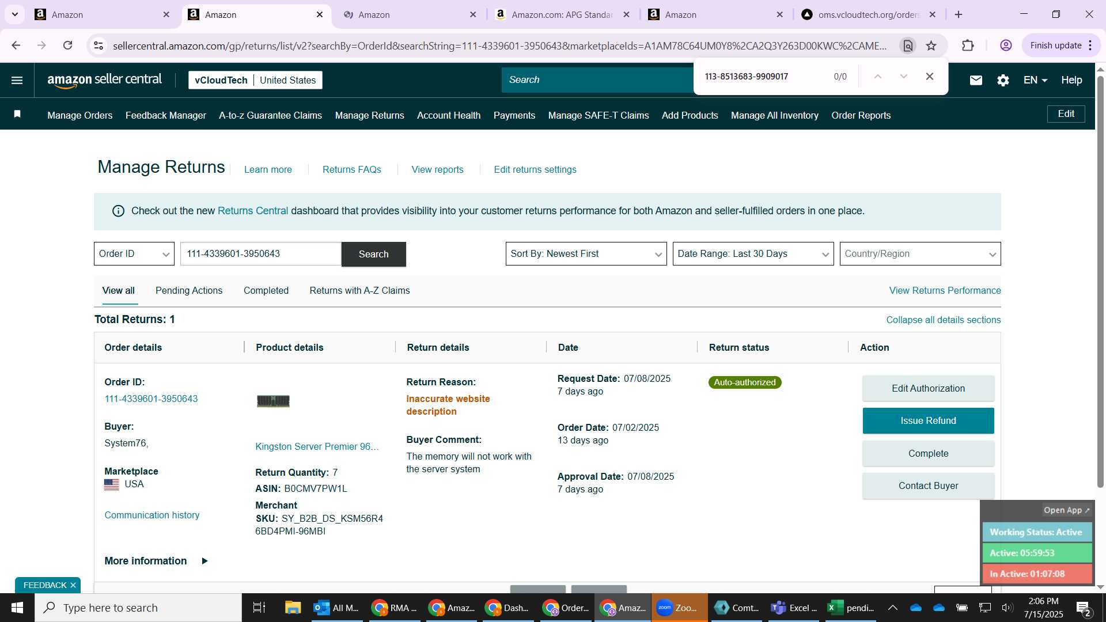The width and height of the screenshot is (1106, 622).
Task: Click the Seller Central Search box
Action: [x=597, y=80]
